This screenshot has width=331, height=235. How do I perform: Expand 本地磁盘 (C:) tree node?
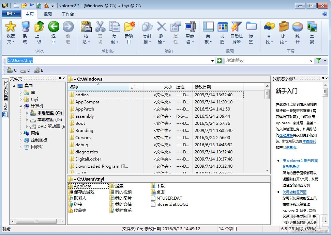tap(27, 113)
